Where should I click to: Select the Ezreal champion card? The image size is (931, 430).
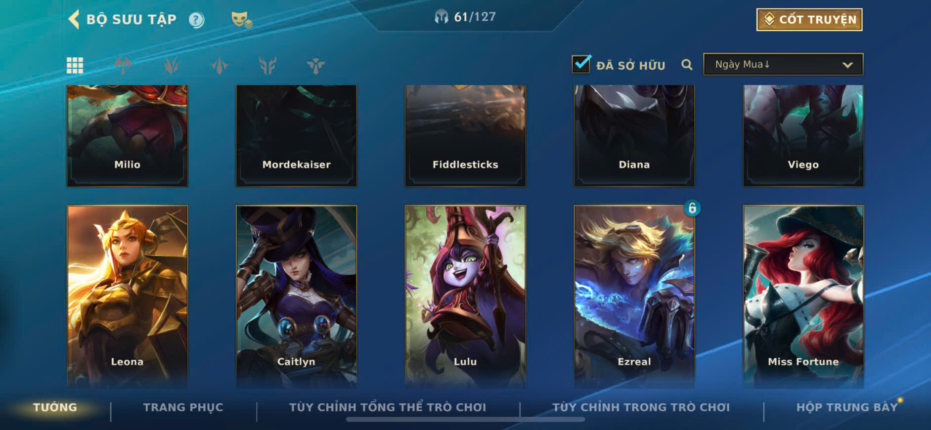pos(634,297)
